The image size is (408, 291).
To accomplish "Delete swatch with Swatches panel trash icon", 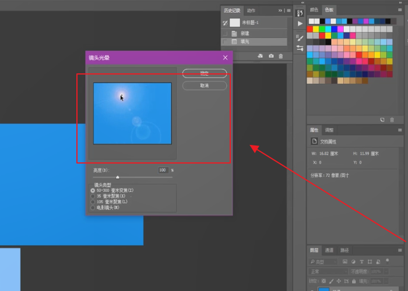I will [392, 120].
